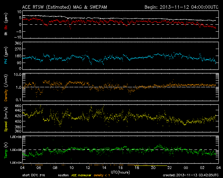Image resolution: width=223 pixels, height=178 pixels.
Task: Select the 00 hour tick on time axis
Action: tap(186, 168)
